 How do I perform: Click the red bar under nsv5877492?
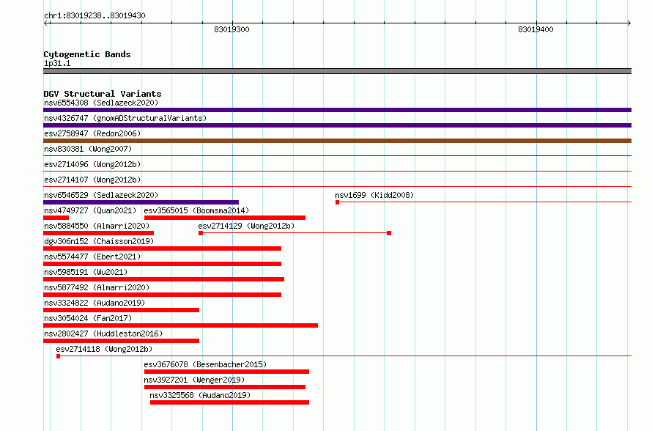point(162,295)
